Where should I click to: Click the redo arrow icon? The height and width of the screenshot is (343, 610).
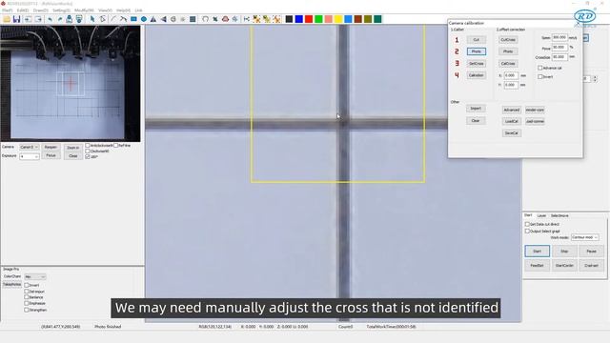(59, 19)
